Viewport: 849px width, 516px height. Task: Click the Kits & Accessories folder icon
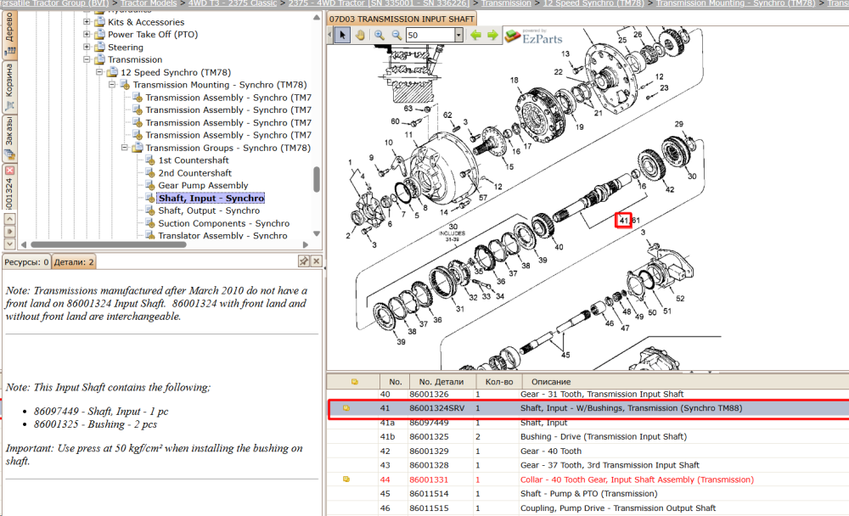(x=99, y=22)
